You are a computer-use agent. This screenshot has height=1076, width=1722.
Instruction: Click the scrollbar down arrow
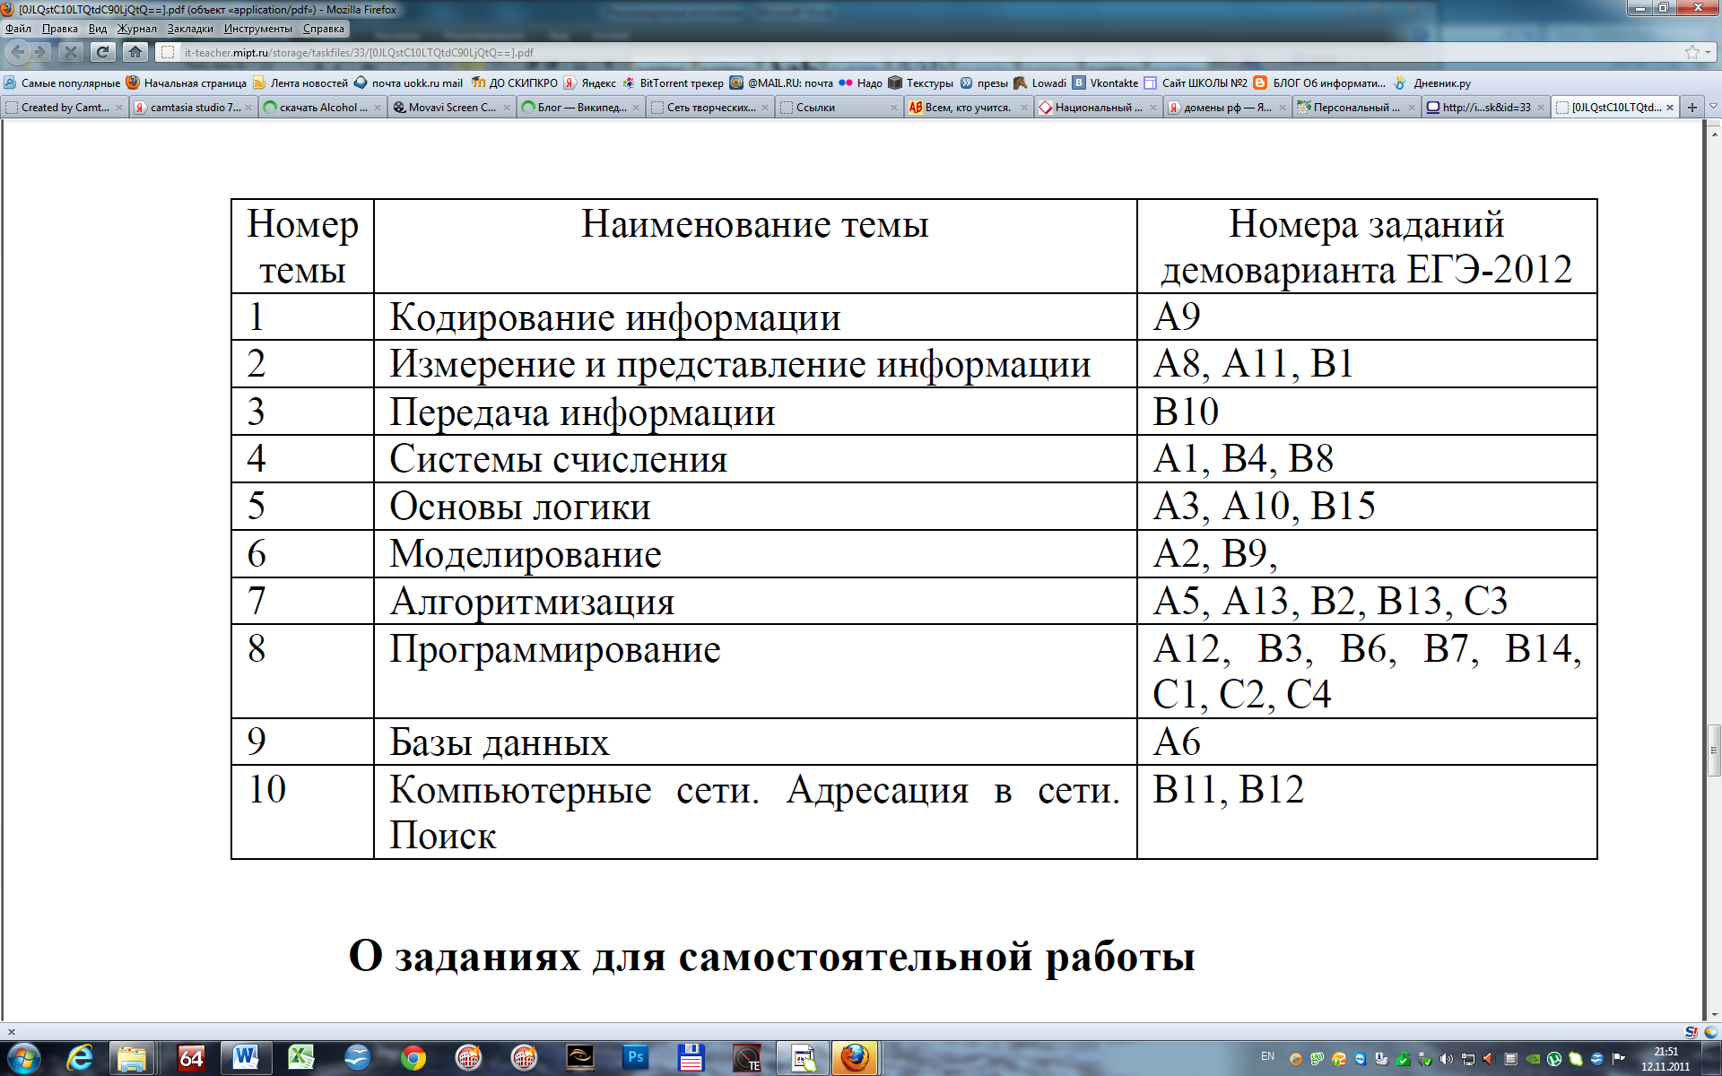click(x=1714, y=1014)
